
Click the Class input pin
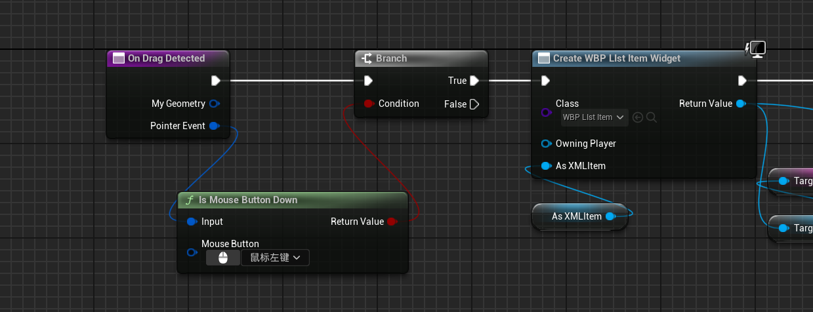[x=546, y=113]
